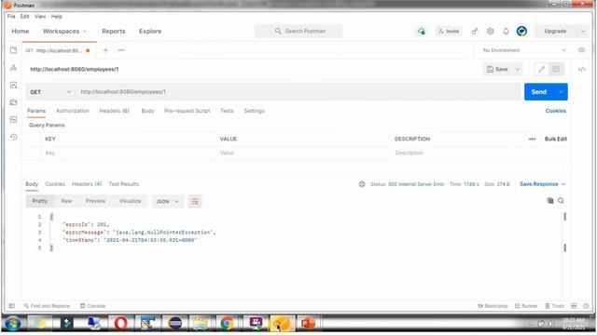
Task: Open the APIs sidebar icon
Action: (x=13, y=68)
